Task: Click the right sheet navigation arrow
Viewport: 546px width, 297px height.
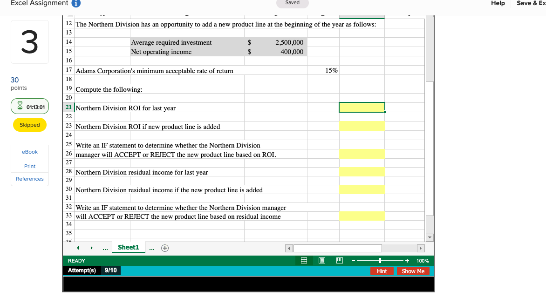Action: (x=91, y=248)
